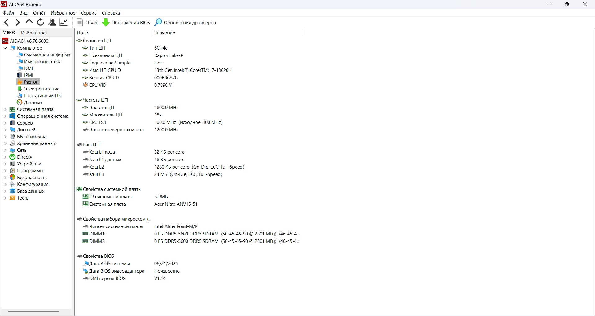Click the Тесты benchmark icon

click(x=12, y=198)
